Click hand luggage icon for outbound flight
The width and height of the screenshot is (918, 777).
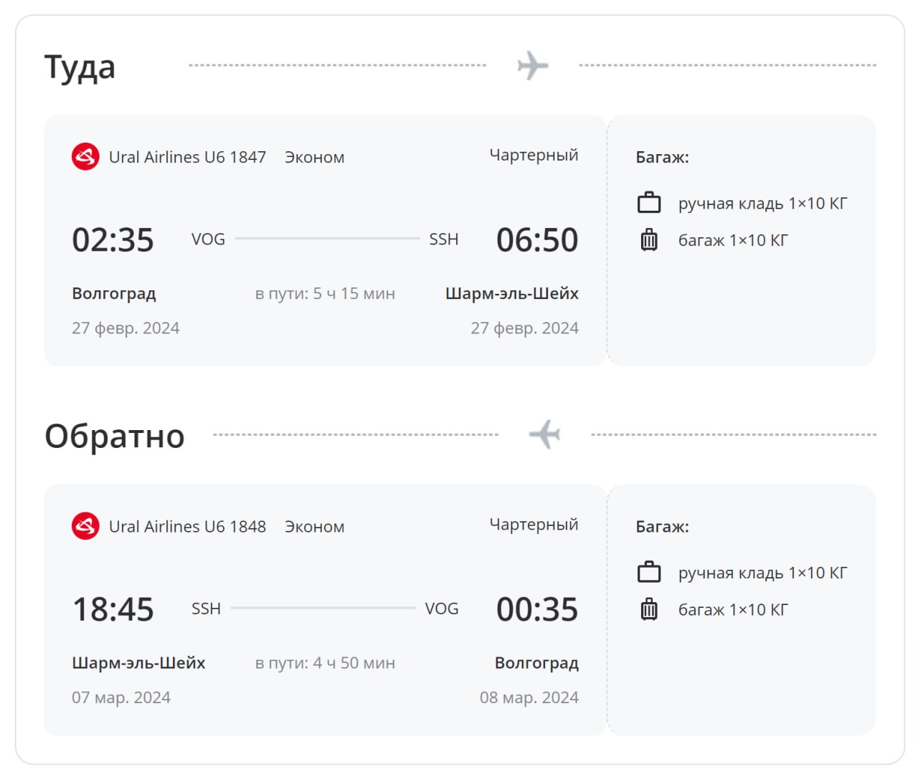(x=649, y=203)
